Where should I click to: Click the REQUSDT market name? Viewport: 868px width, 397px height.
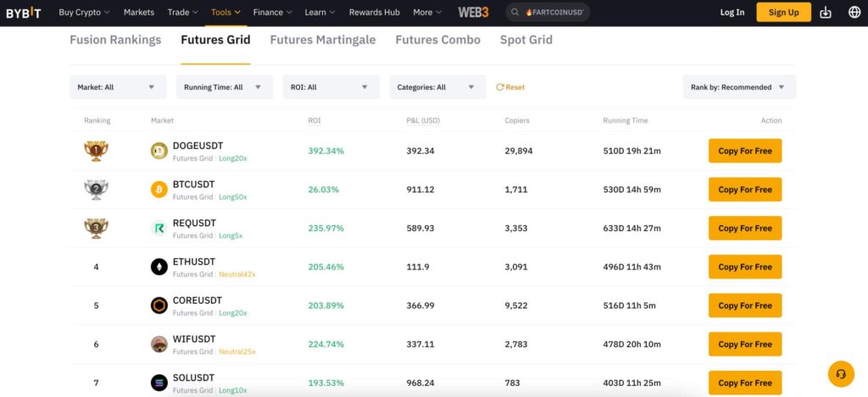click(x=194, y=223)
